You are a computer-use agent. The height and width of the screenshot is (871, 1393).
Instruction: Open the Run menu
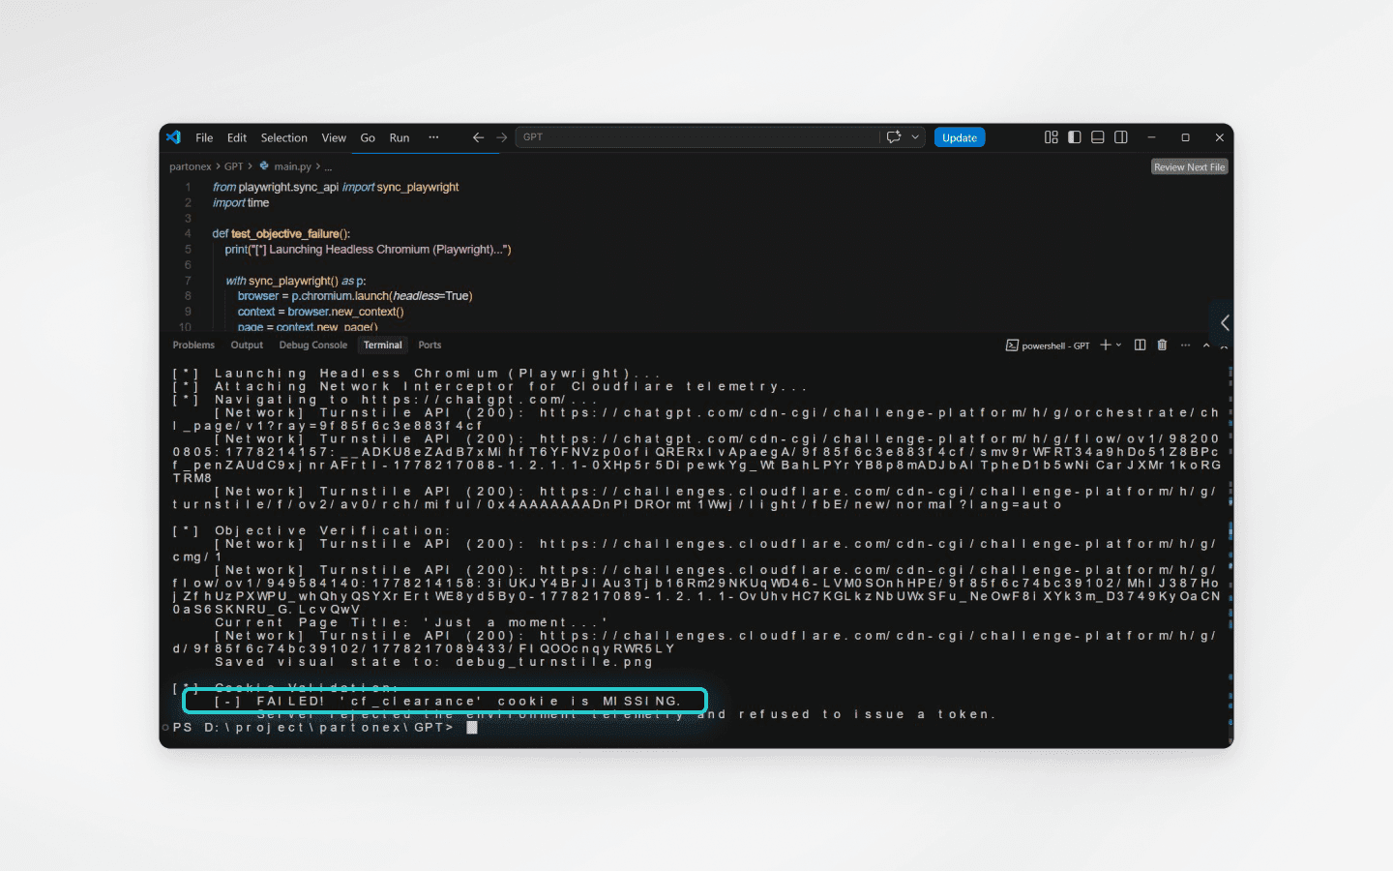pos(400,137)
